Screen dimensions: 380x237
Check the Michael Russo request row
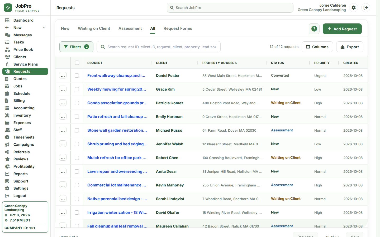coord(77,130)
